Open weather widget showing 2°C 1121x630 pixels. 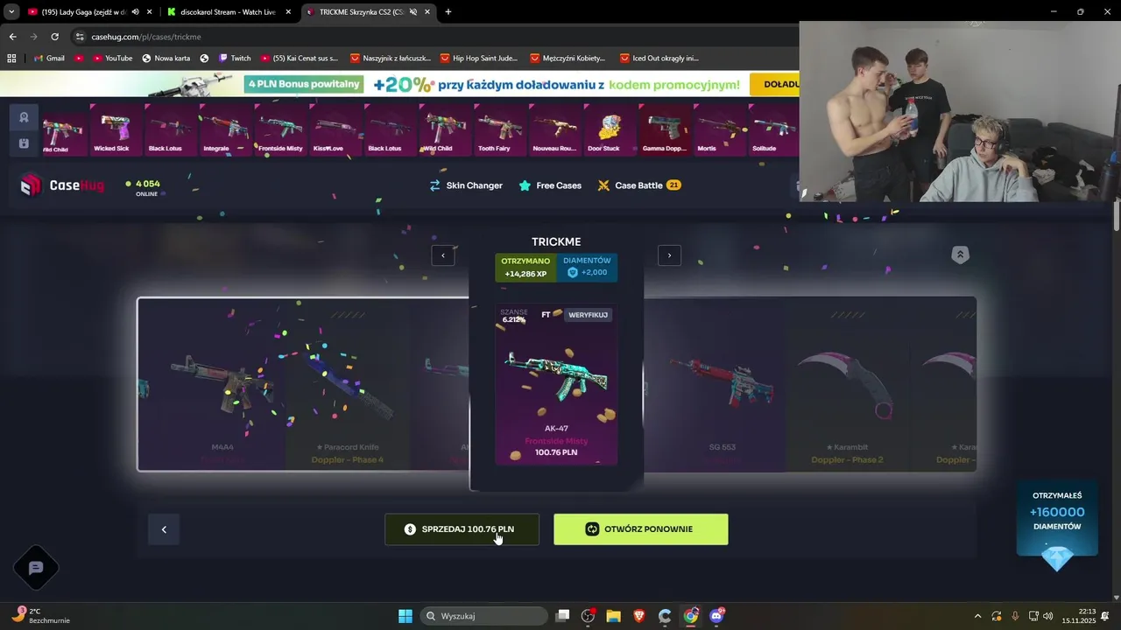pos(41,616)
